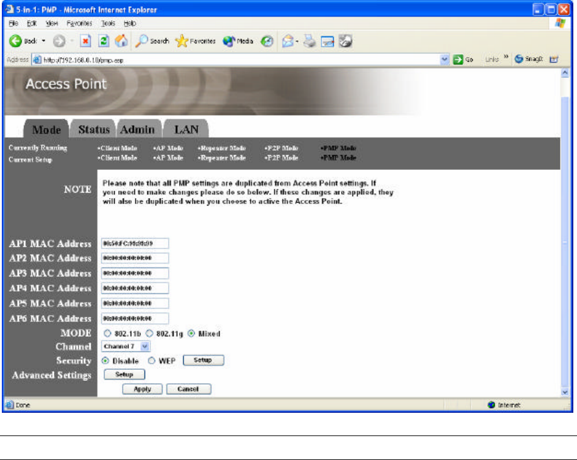Image resolution: width=577 pixels, height=460 pixels.
Task: Expand the Links toolbar chevron
Action: tap(506, 56)
